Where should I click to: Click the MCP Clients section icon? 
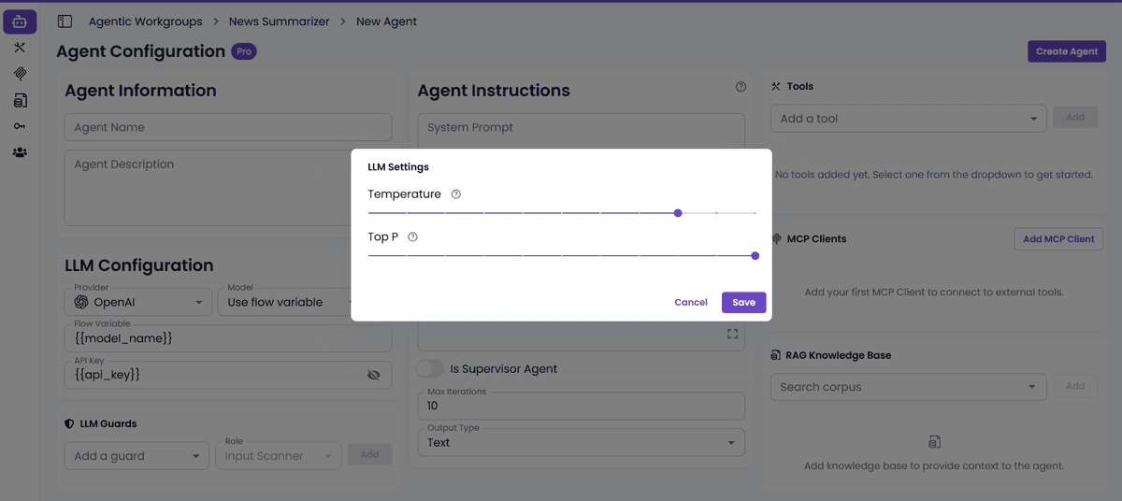(776, 239)
